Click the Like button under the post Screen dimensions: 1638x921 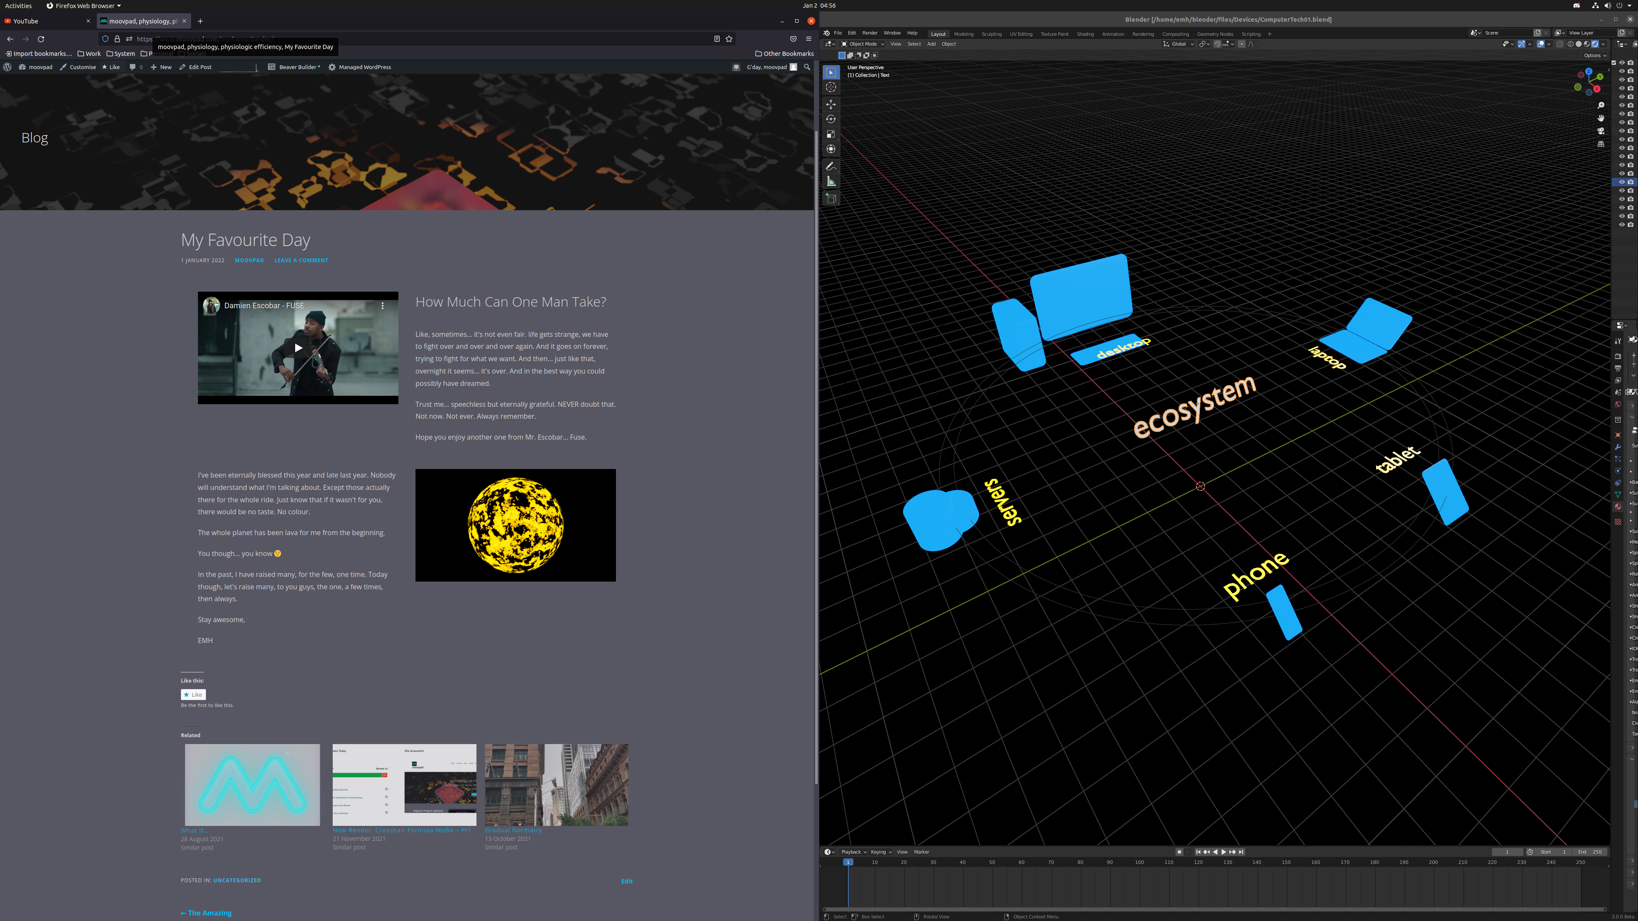pos(193,695)
